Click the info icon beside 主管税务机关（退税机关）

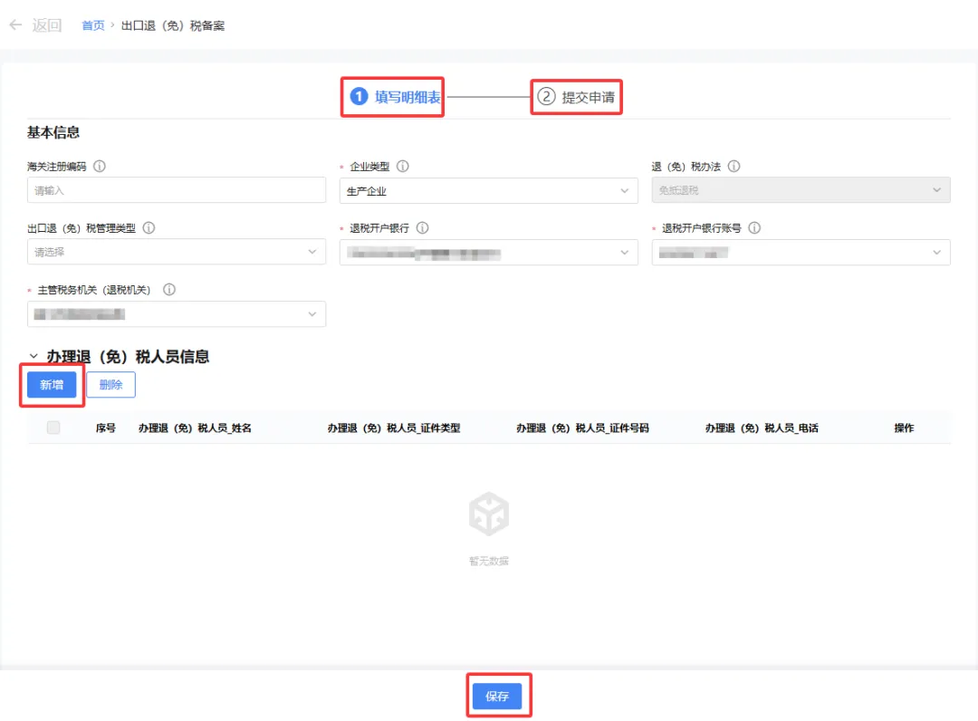(x=169, y=289)
